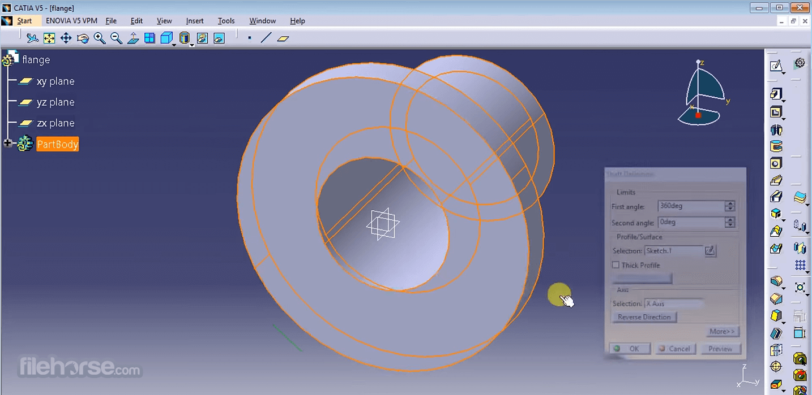Open the Tools menu
The height and width of the screenshot is (395, 812).
[226, 21]
